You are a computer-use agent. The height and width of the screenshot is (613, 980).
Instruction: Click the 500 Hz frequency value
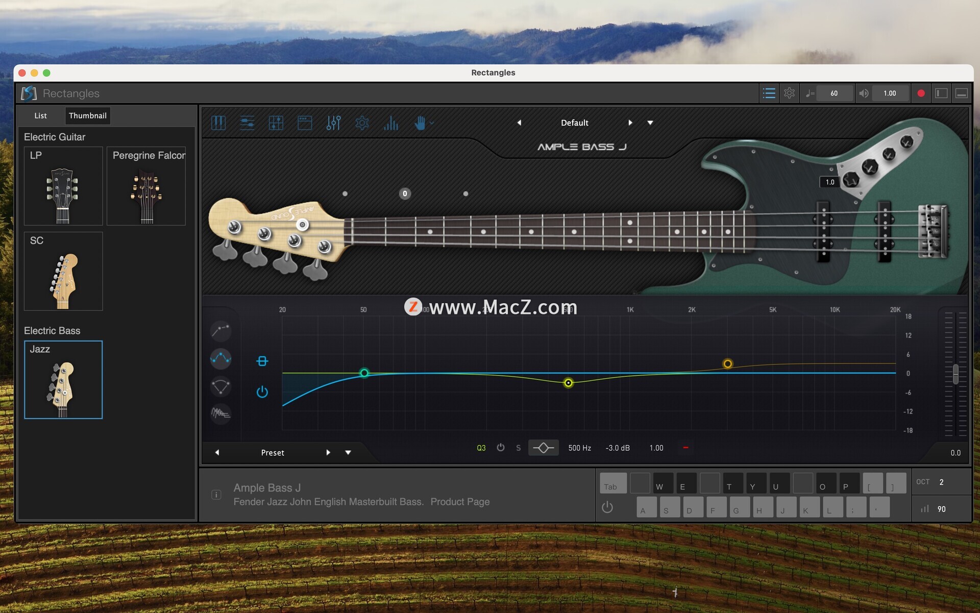(579, 448)
